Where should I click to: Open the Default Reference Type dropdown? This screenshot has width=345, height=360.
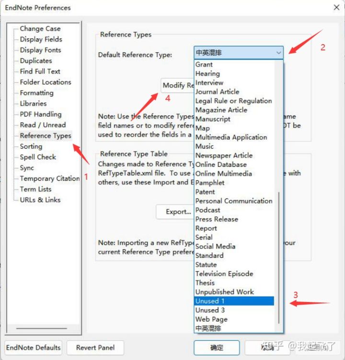(239, 53)
